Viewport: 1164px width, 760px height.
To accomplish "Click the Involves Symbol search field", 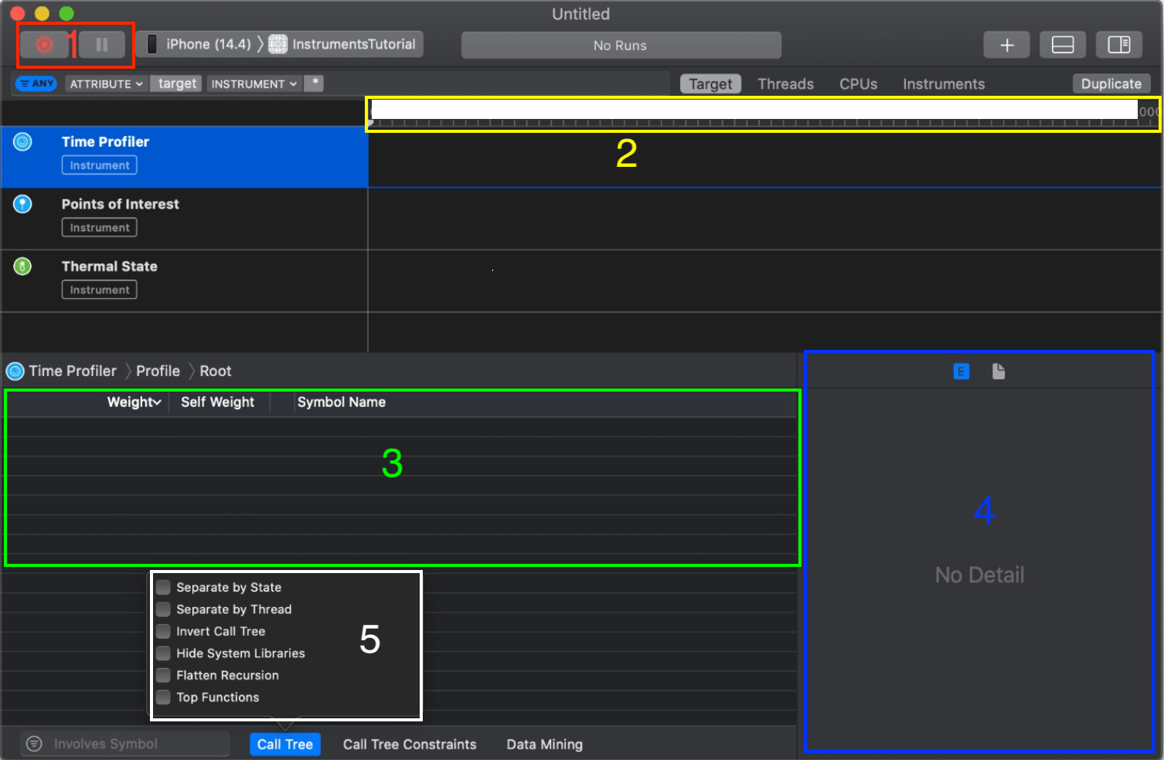I will click(124, 743).
